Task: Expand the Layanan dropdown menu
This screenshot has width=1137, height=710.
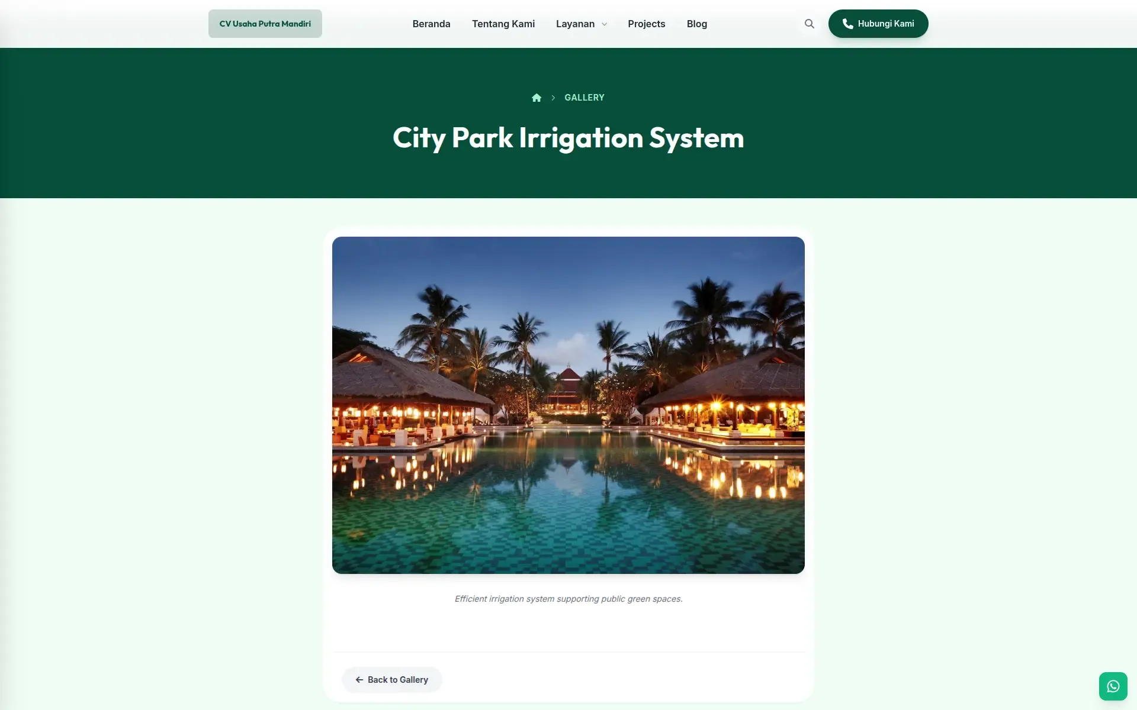Action: (582, 24)
